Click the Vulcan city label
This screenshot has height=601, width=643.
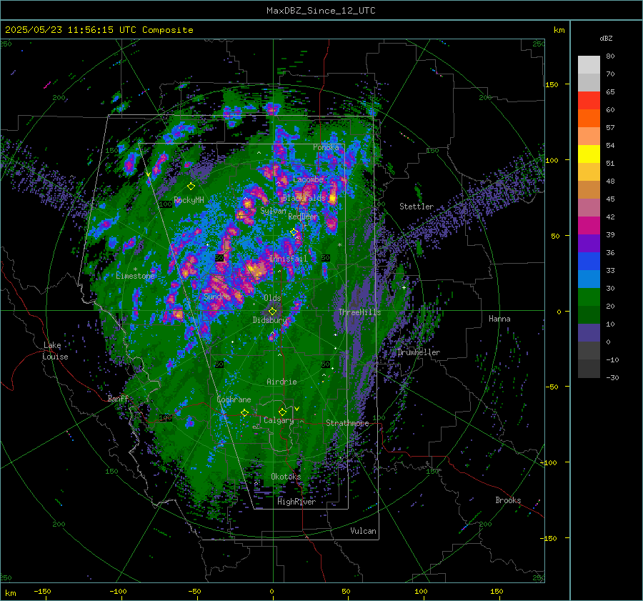tap(363, 531)
